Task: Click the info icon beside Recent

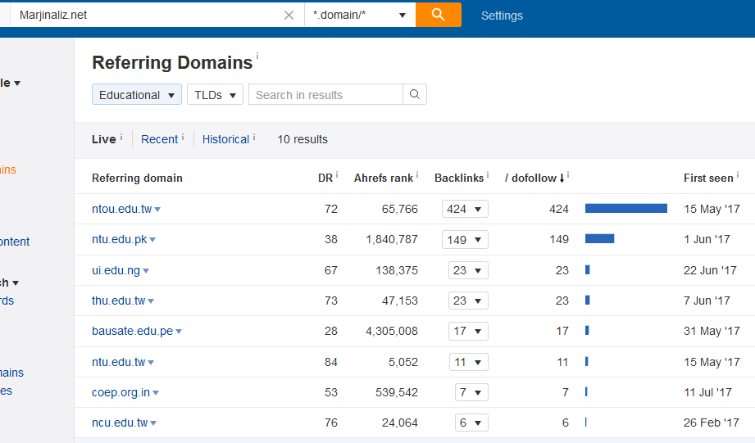Action: pos(183,137)
